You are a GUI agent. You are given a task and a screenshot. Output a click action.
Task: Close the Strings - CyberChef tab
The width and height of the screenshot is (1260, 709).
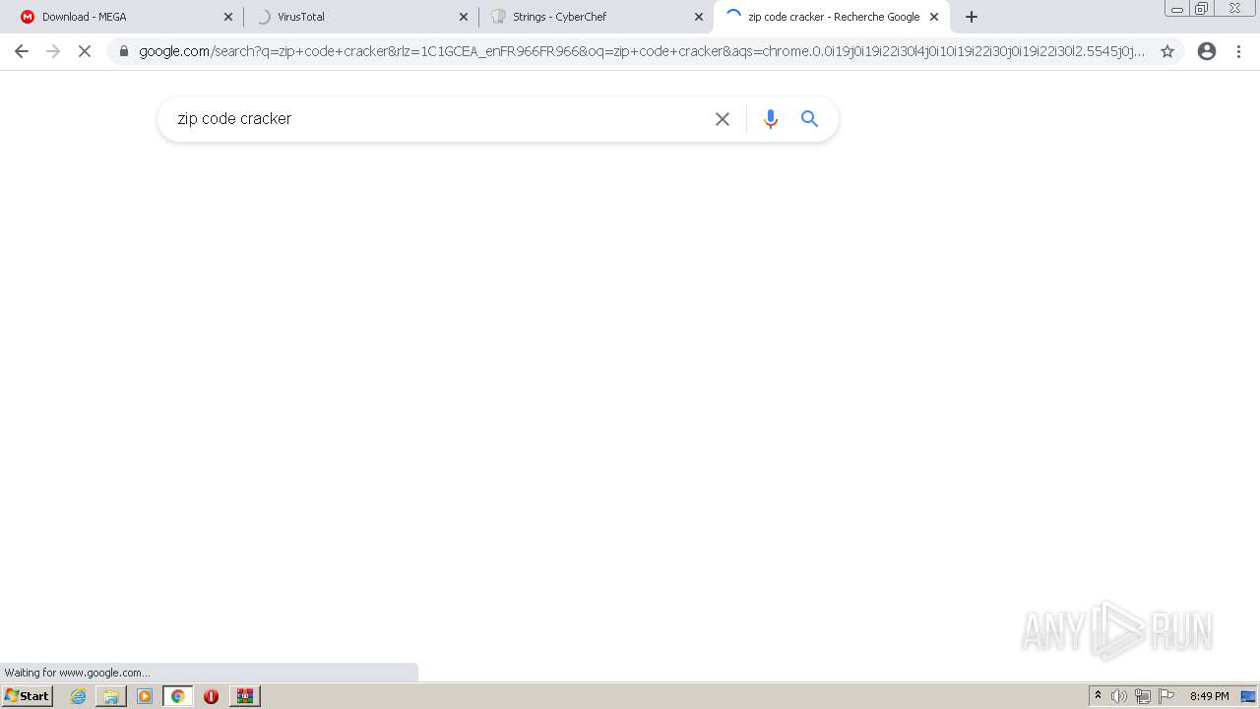point(699,17)
